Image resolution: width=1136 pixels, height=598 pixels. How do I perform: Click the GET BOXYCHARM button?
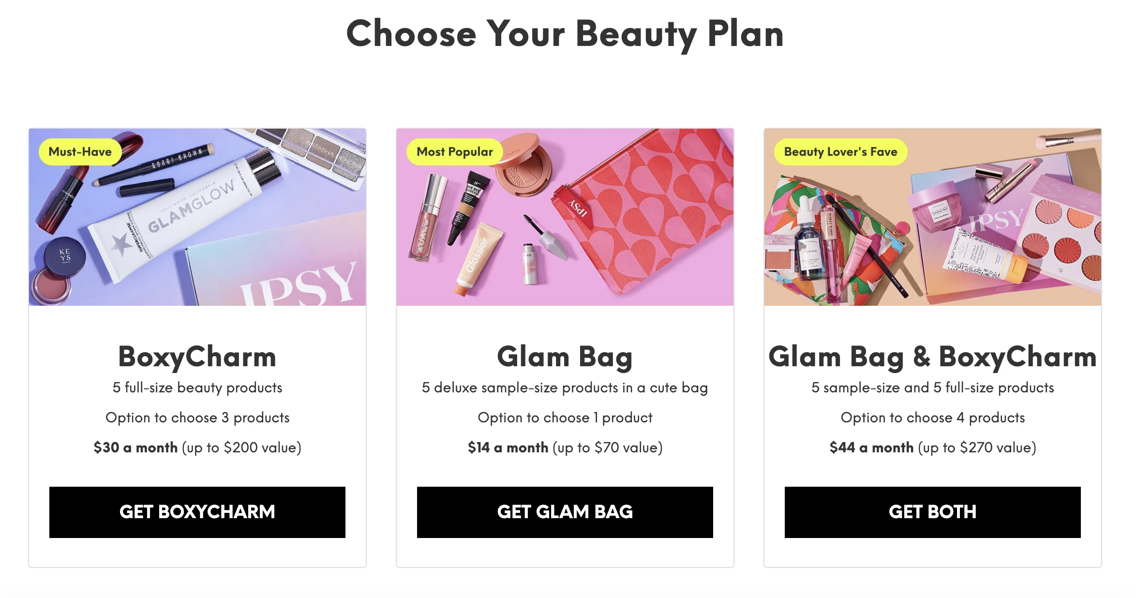point(197,512)
